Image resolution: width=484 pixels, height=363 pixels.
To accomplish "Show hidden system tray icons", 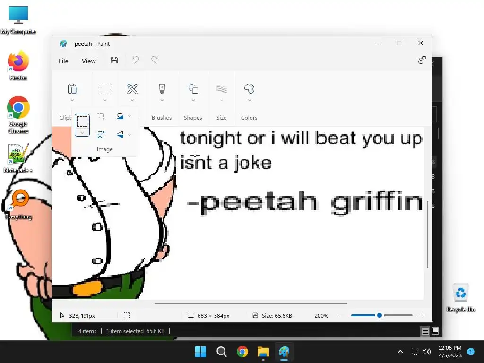I will coord(400,352).
